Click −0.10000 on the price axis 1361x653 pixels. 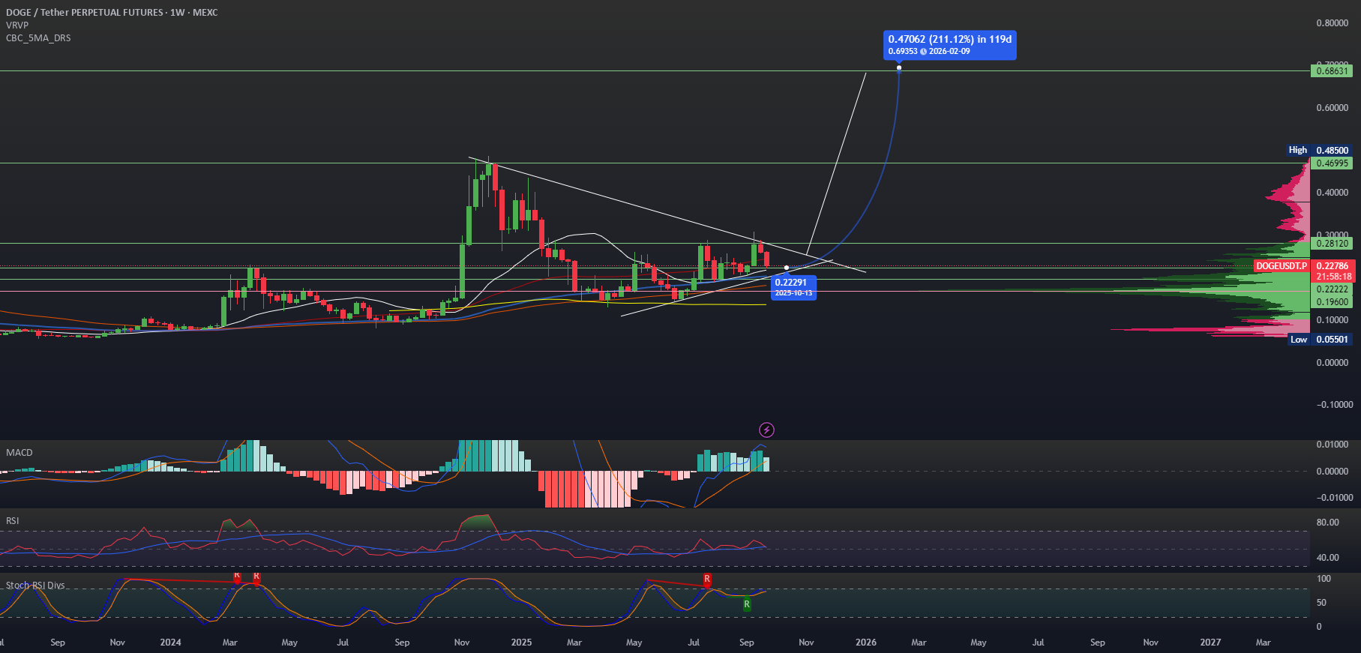tap(1335, 405)
